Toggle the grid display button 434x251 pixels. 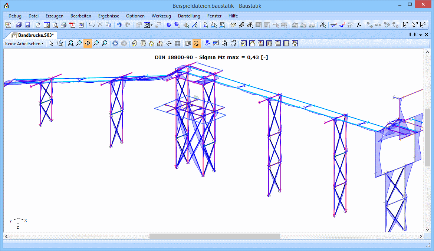tap(177, 44)
